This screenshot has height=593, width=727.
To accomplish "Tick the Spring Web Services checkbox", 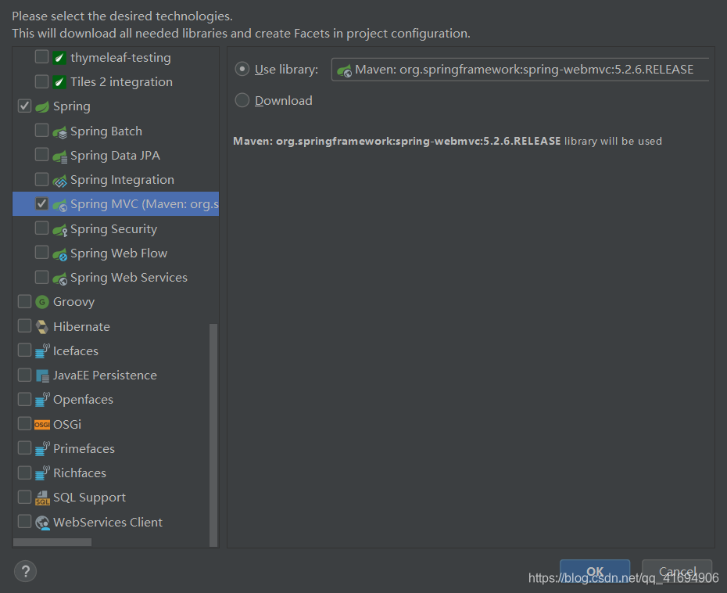I will pos(41,277).
